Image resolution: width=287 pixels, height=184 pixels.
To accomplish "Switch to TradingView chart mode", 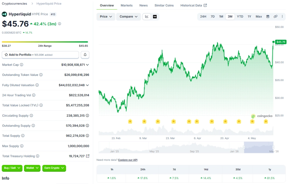I will (155, 17).
